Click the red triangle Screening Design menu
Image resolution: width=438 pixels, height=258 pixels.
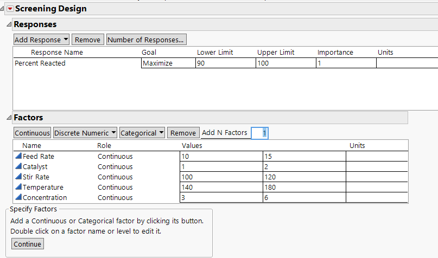pos(10,9)
